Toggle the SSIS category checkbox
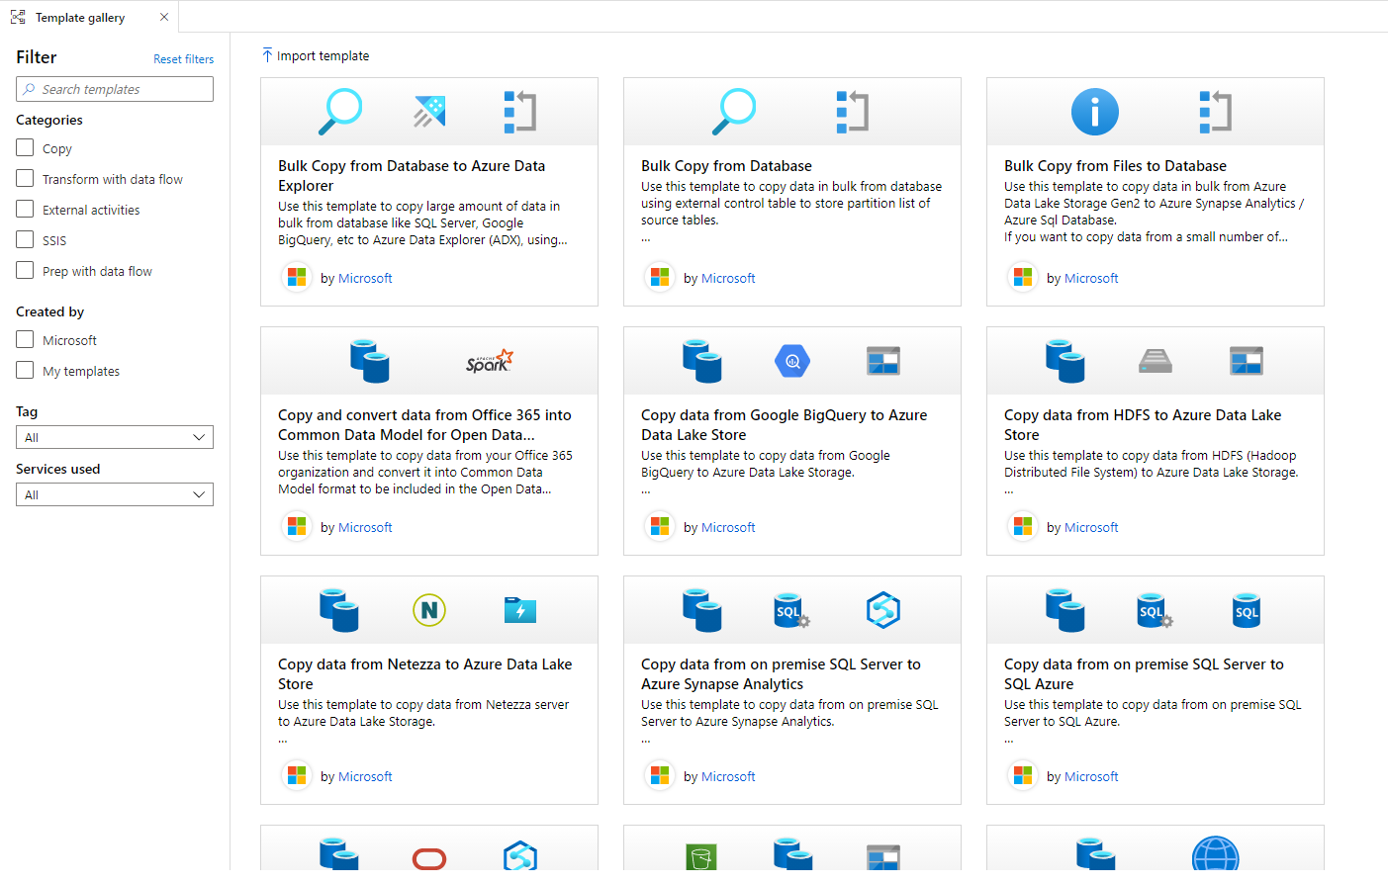Screen dimensions: 1388x884 click(x=26, y=240)
